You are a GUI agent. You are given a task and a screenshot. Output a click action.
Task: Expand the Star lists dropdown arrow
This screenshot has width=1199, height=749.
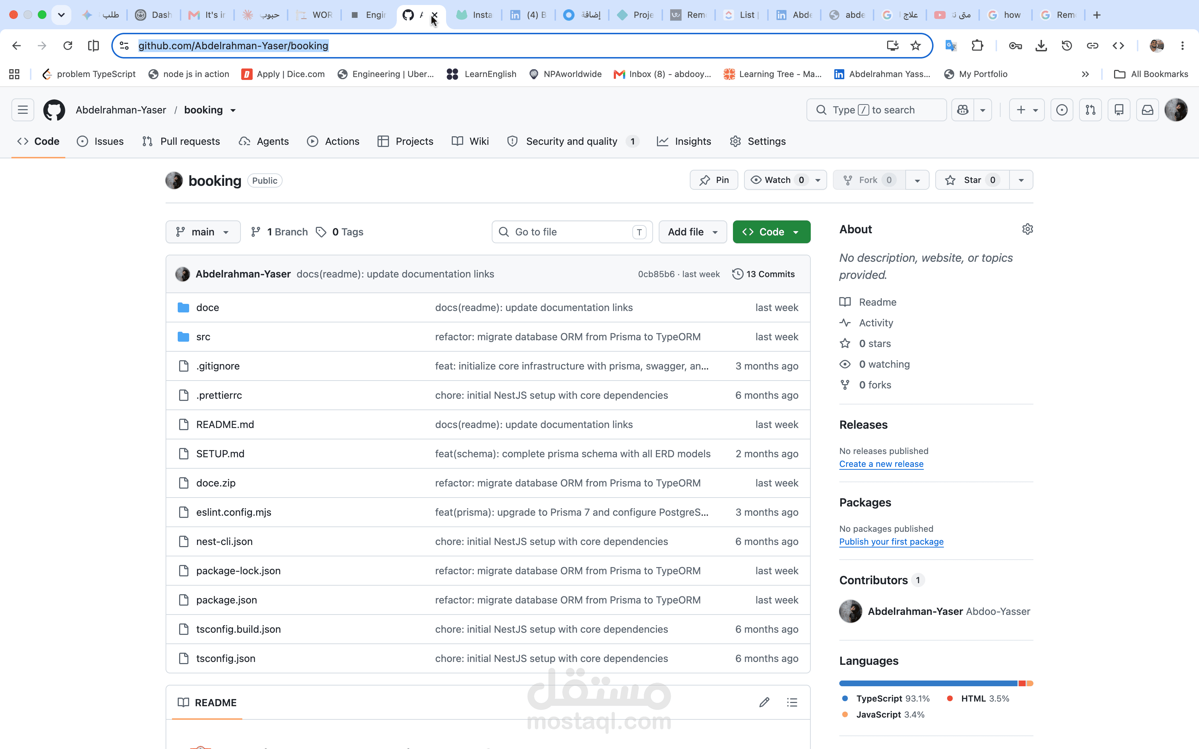[x=1021, y=180]
